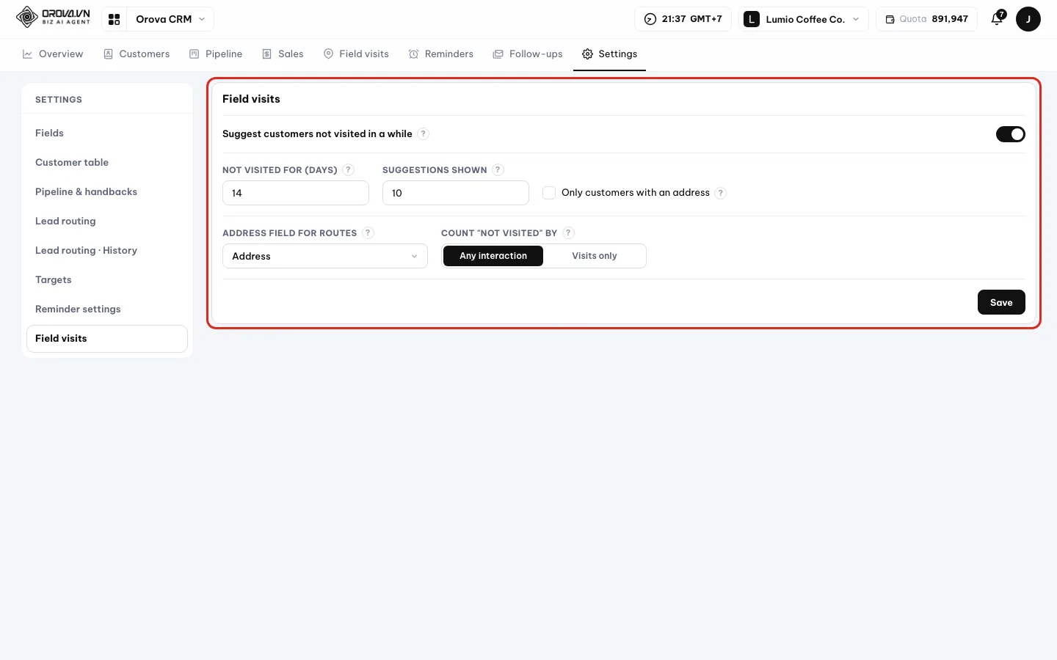This screenshot has height=660, width=1057.
Task: Open Lead routing · History
Action: click(x=107, y=250)
